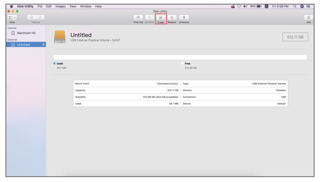Viewport: 320px width, 182px height.
Task: Click the Partition toolbar icon
Action: point(149,17)
